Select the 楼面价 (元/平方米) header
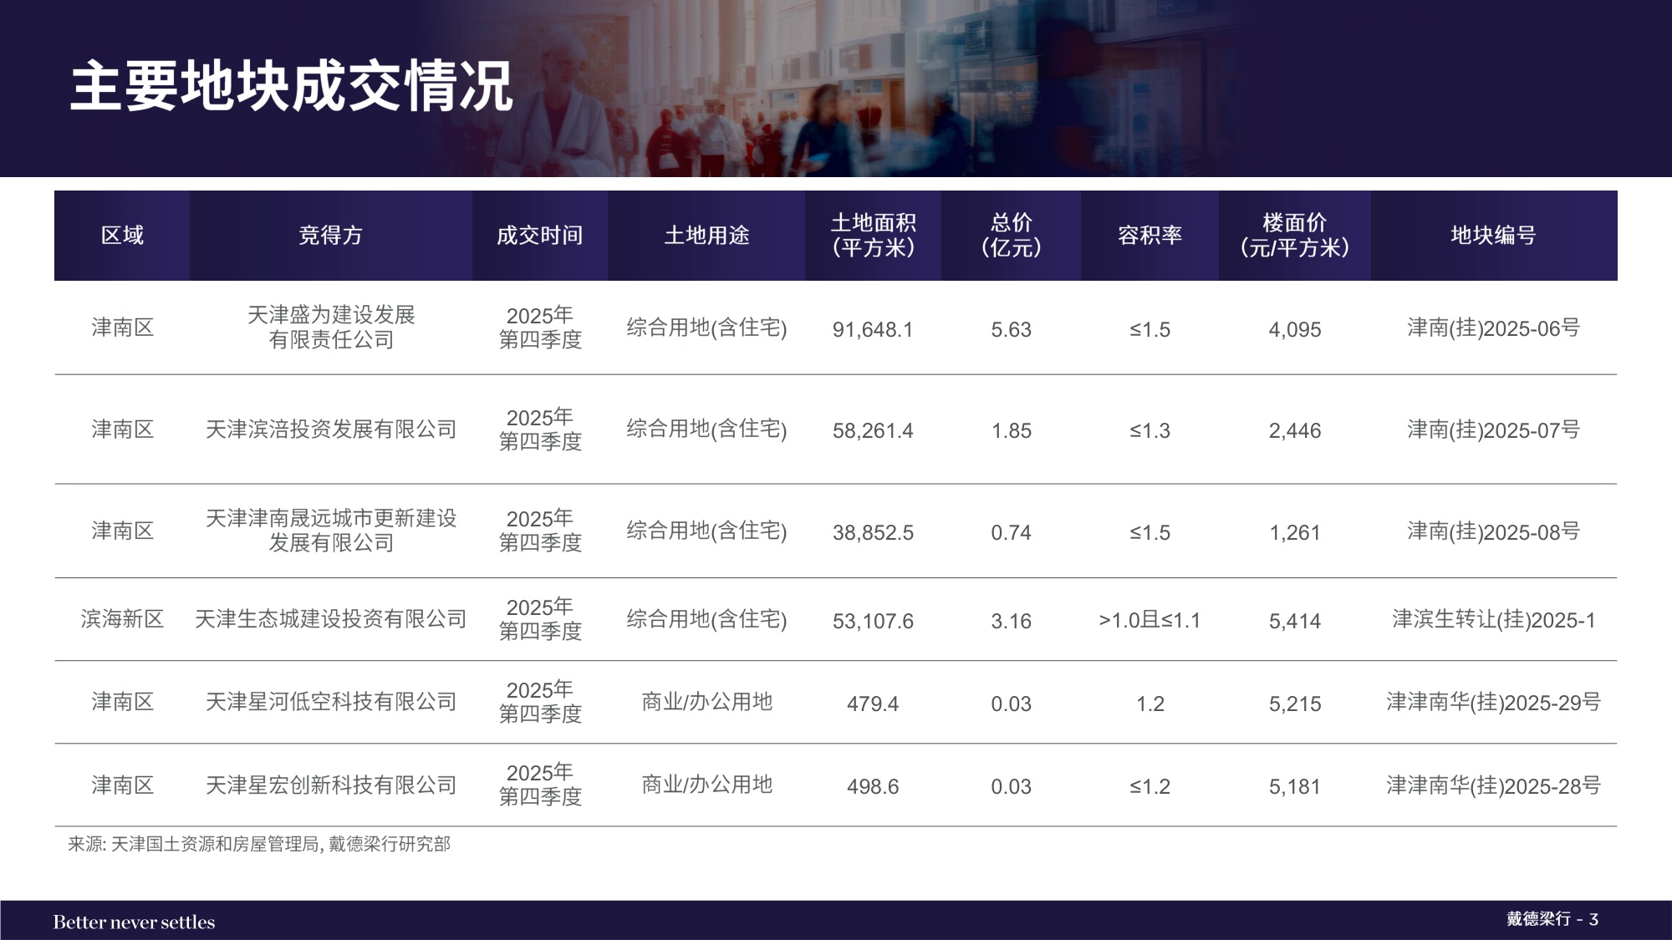The image size is (1672, 940). pos(1294,236)
